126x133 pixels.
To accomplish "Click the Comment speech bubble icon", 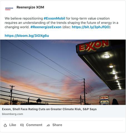I will coord(22,125).
